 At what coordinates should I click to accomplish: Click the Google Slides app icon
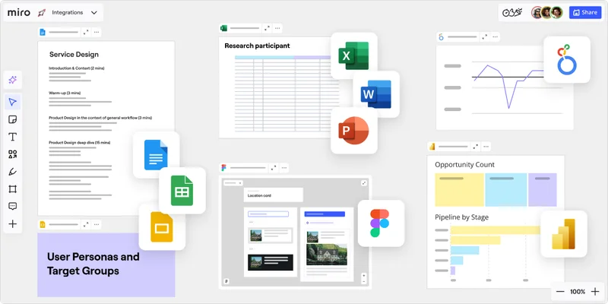click(x=162, y=226)
